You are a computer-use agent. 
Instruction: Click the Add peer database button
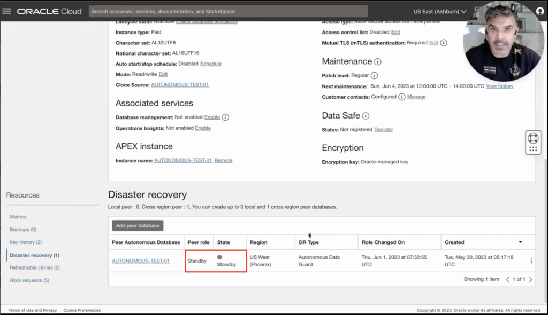click(x=138, y=226)
